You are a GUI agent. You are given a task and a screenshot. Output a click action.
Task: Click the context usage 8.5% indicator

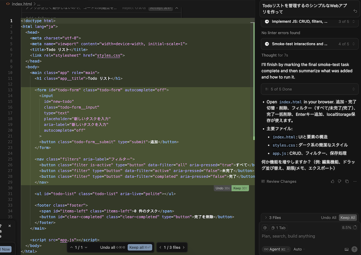349,227
